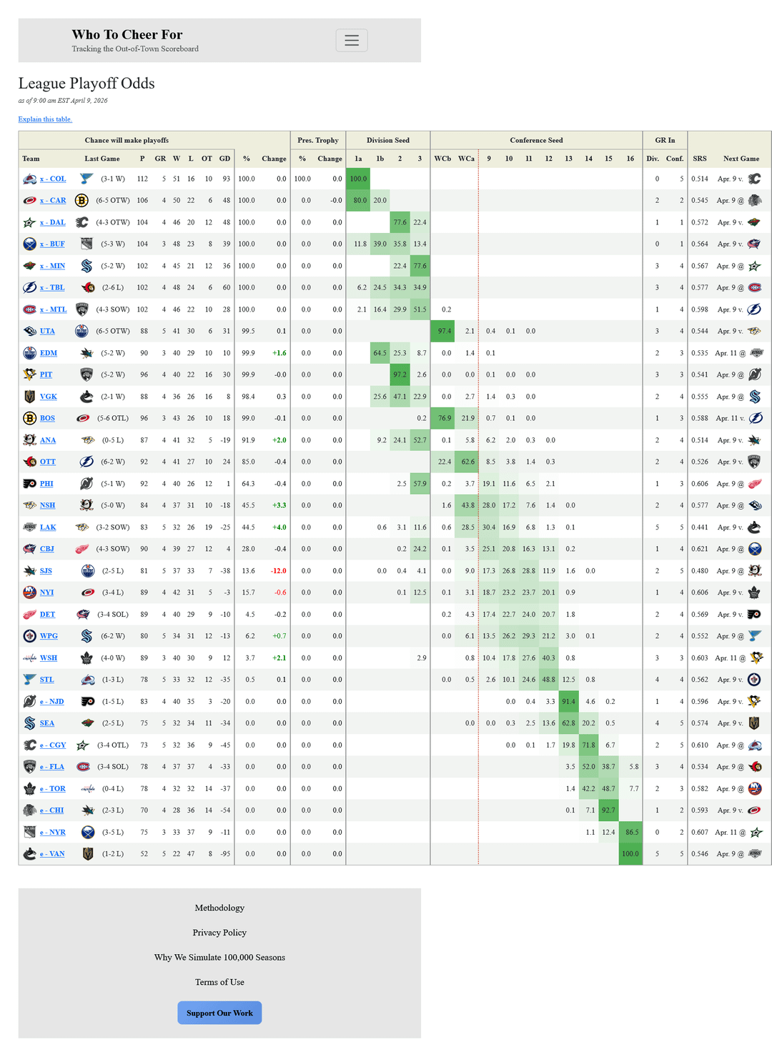The width and height of the screenshot is (772, 1057).
Task: Click the Kraken logo next to SEA link
Action: pos(29,723)
